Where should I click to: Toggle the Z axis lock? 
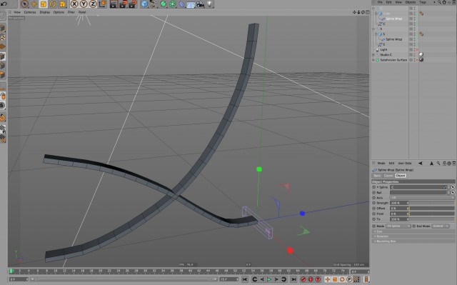[93, 4]
